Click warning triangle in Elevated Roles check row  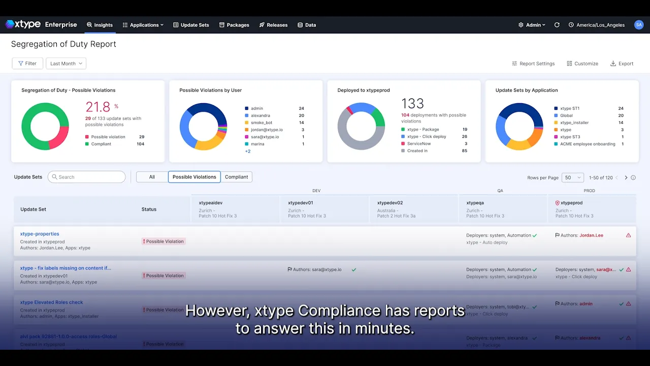click(x=629, y=304)
